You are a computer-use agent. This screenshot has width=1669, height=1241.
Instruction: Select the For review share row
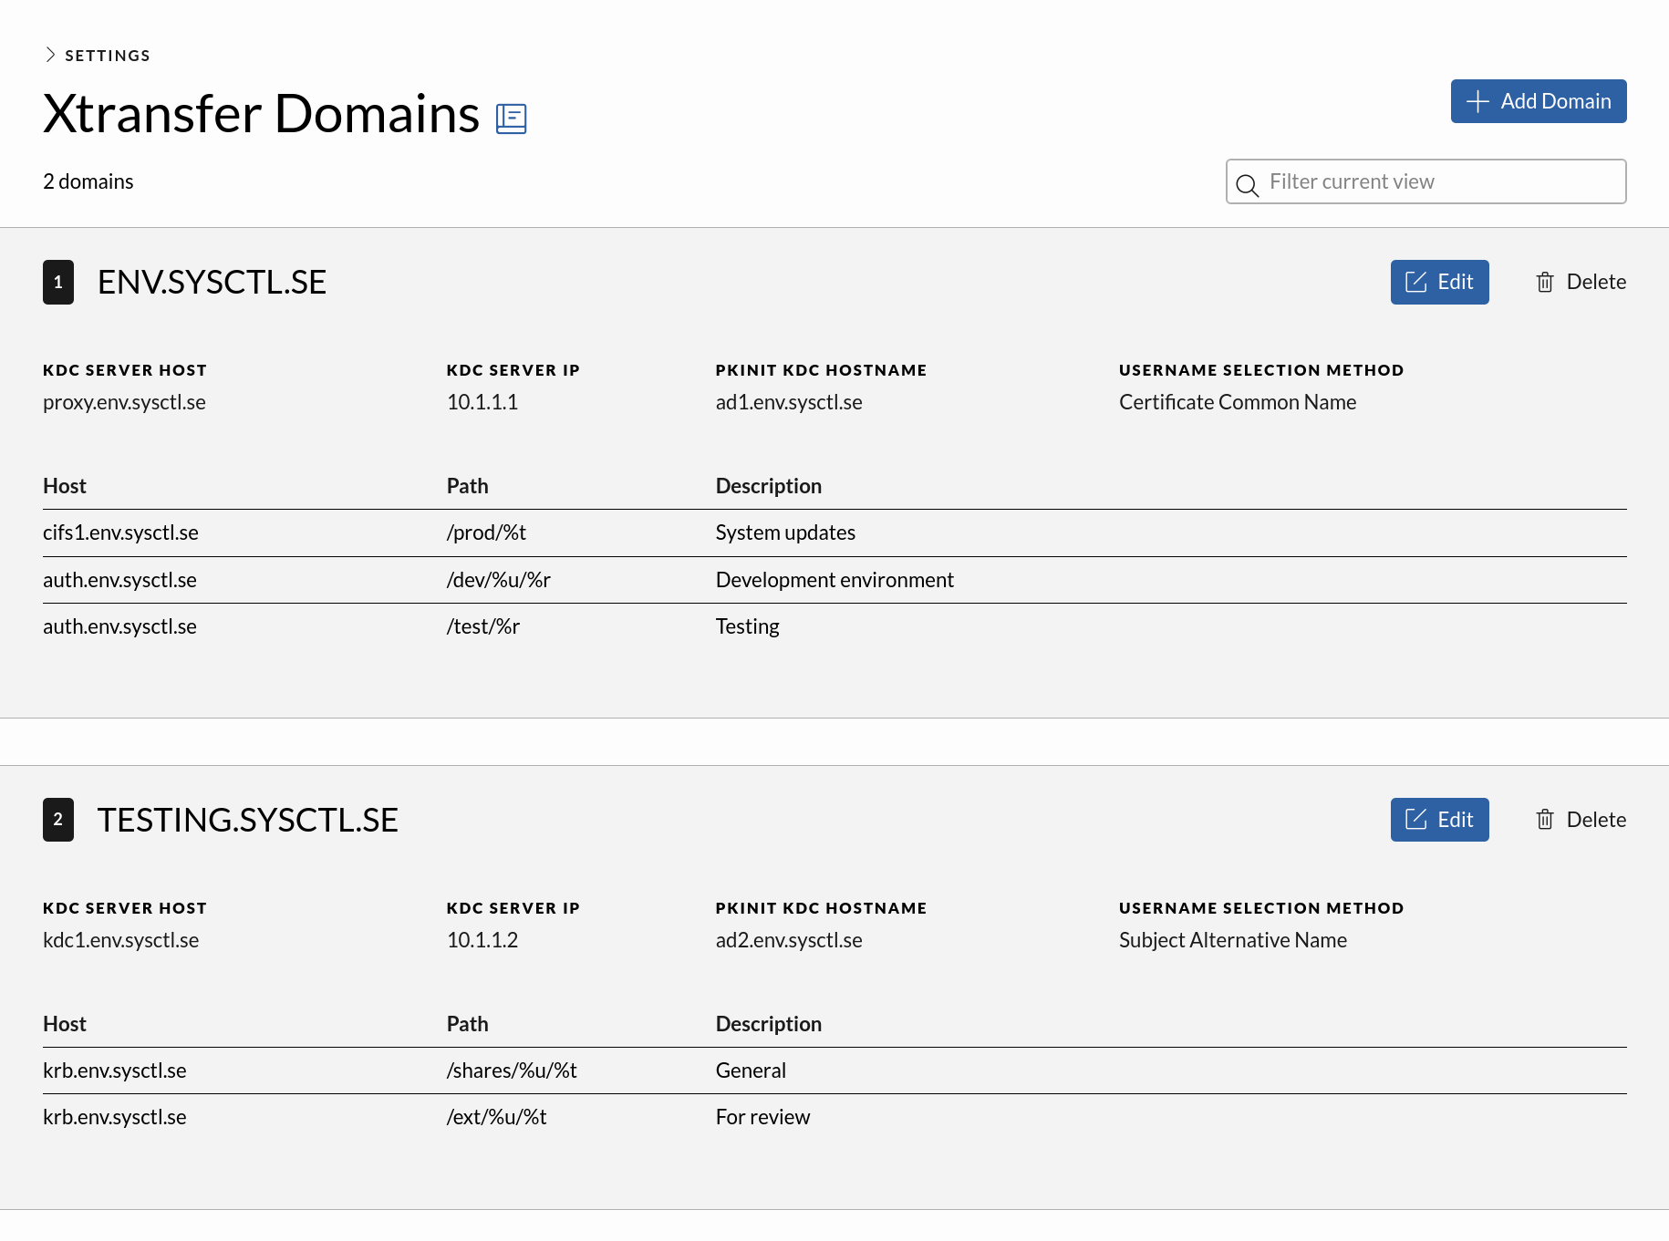[x=762, y=1117]
